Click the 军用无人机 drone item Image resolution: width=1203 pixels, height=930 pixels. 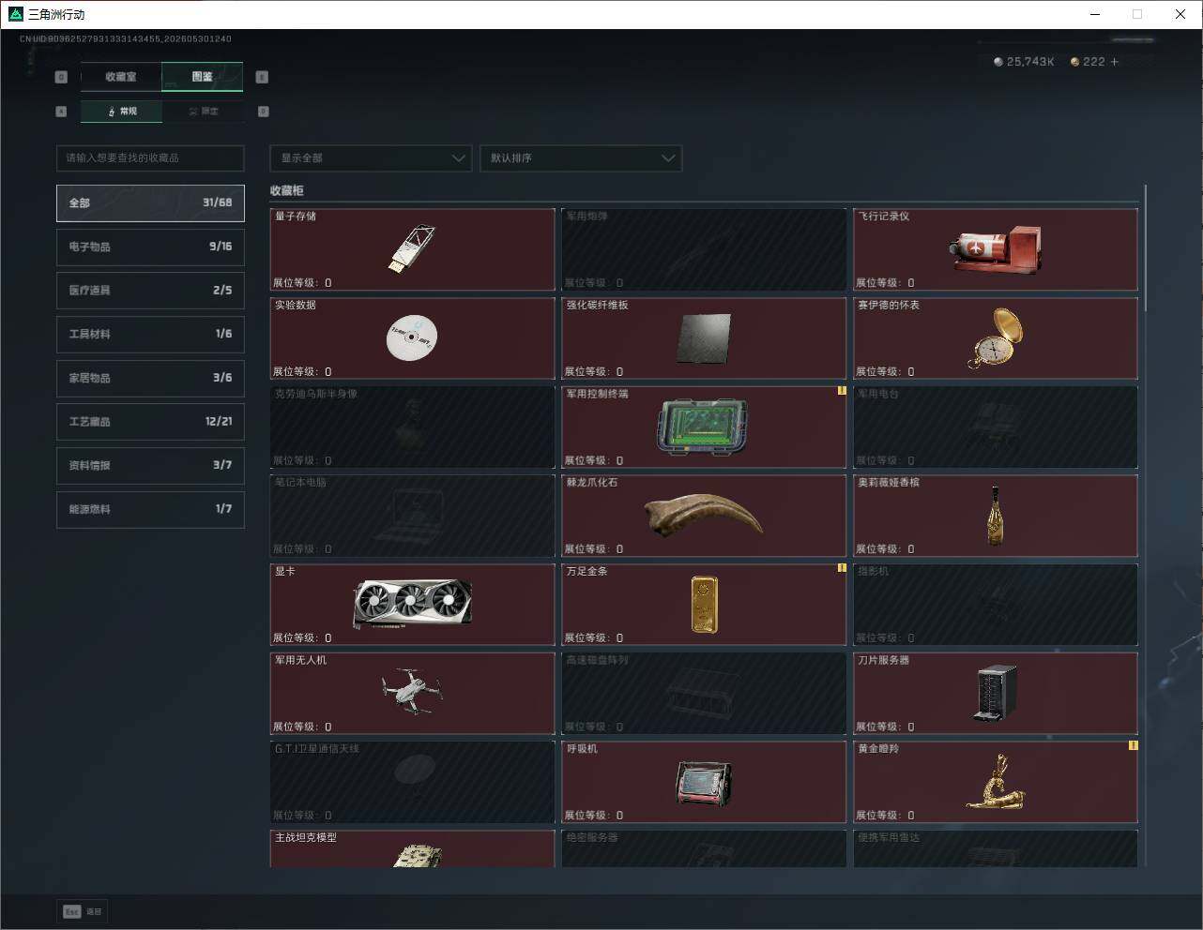coord(413,694)
